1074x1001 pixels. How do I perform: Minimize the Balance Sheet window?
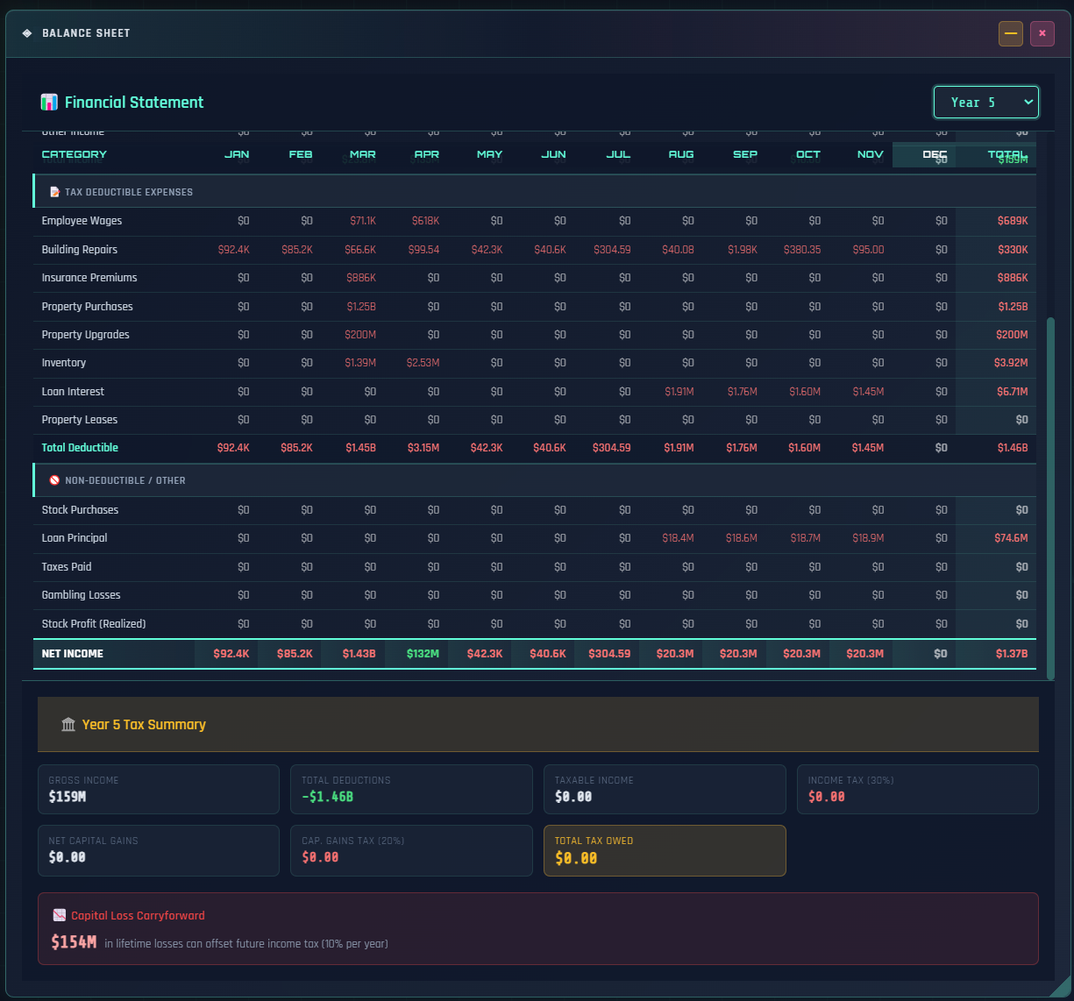coord(1010,33)
